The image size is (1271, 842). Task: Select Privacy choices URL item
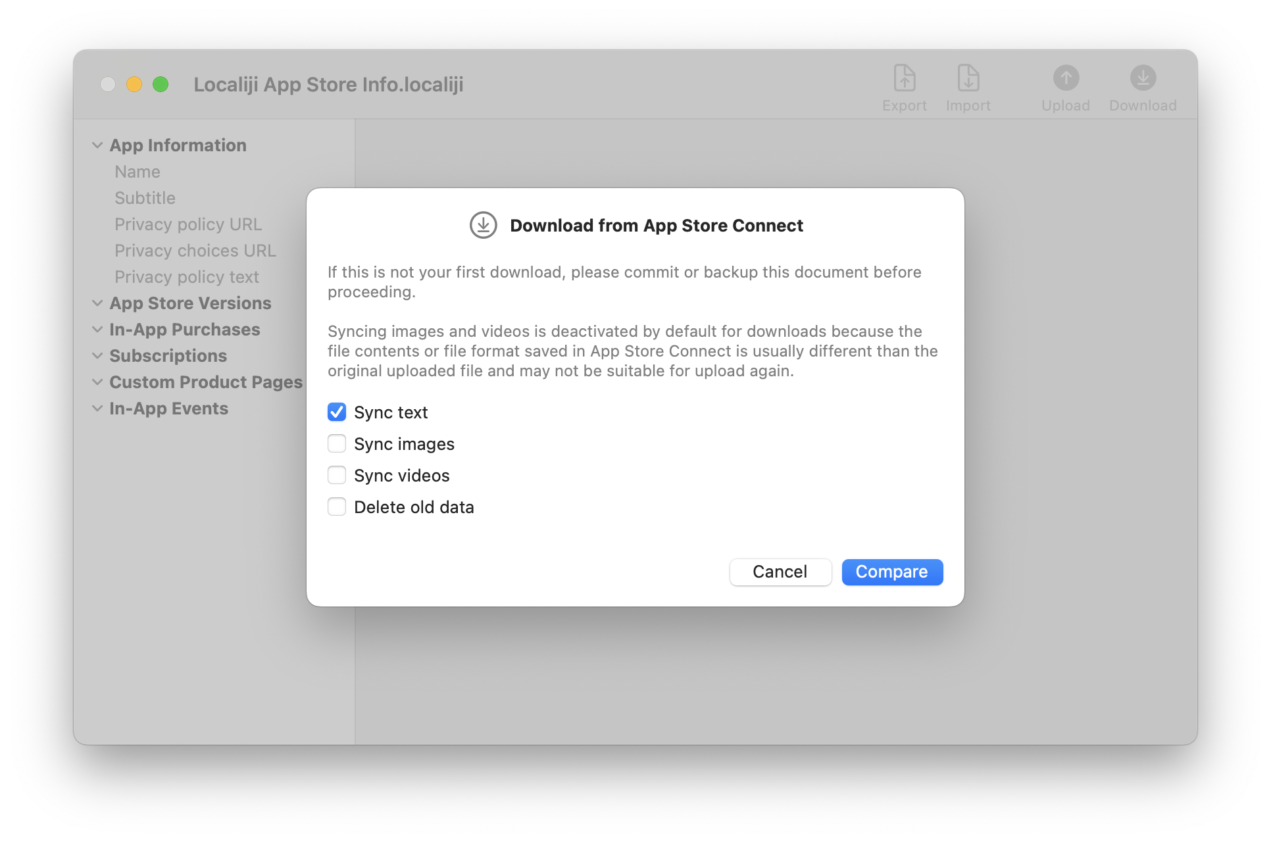[195, 251]
